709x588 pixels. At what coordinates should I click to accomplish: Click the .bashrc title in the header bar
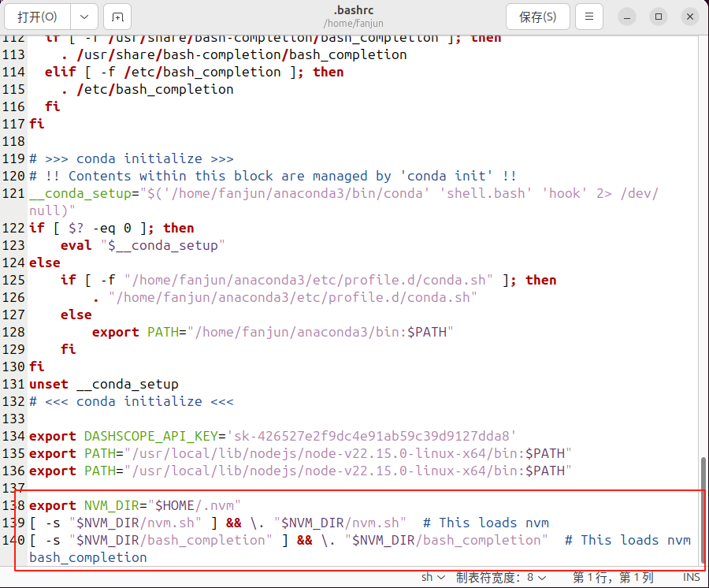354,10
